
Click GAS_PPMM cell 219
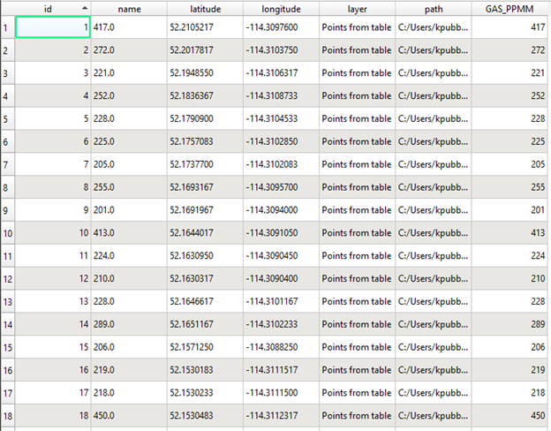click(x=509, y=370)
